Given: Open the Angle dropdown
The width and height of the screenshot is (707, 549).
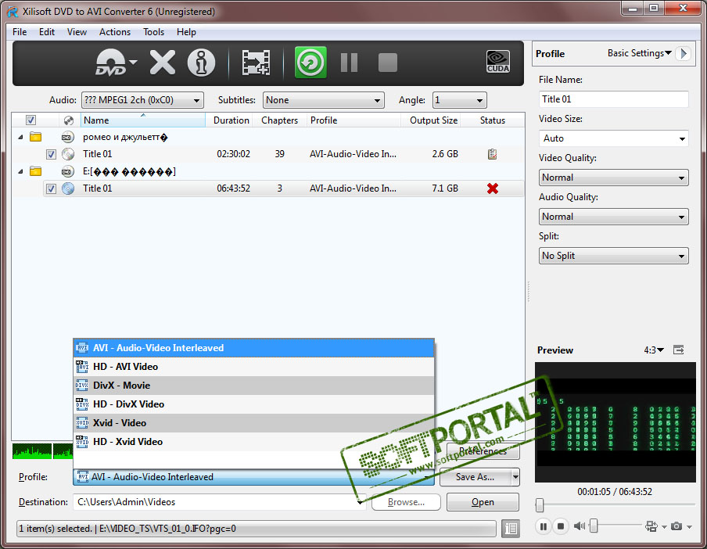Looking at the screenshot, I should click(459, 100).
